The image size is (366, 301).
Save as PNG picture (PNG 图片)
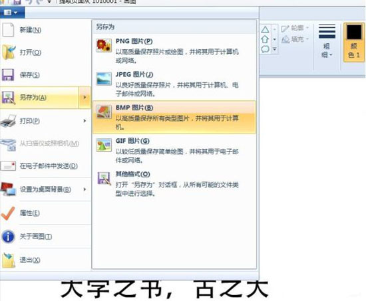[174, 50]
